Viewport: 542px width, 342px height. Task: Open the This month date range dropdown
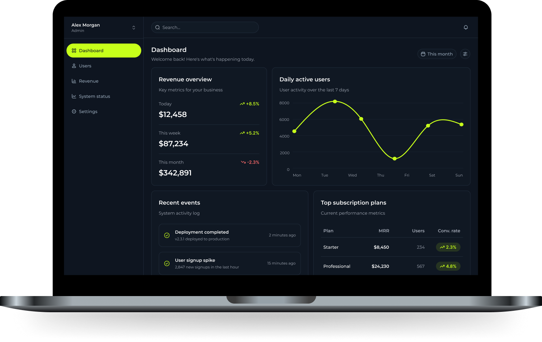[437, 54]
